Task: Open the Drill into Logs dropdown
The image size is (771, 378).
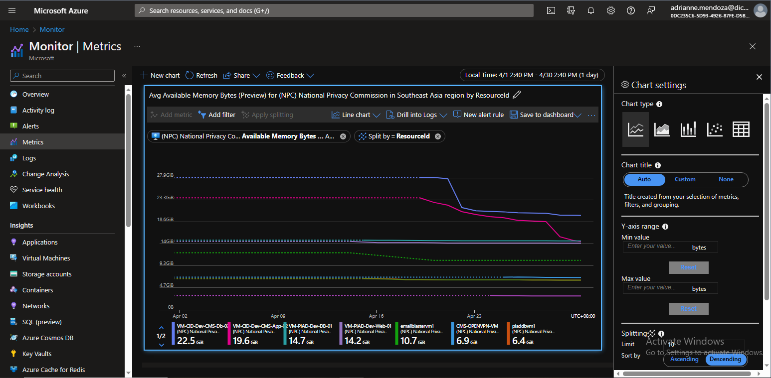Action: click(x=416, y=115)
